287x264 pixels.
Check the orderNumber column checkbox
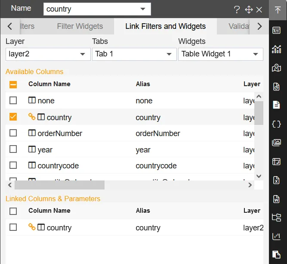13,133
